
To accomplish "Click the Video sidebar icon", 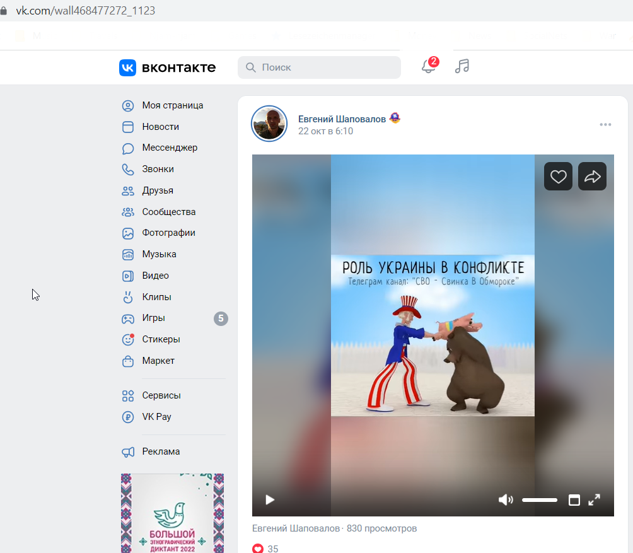I will (128, 276).
